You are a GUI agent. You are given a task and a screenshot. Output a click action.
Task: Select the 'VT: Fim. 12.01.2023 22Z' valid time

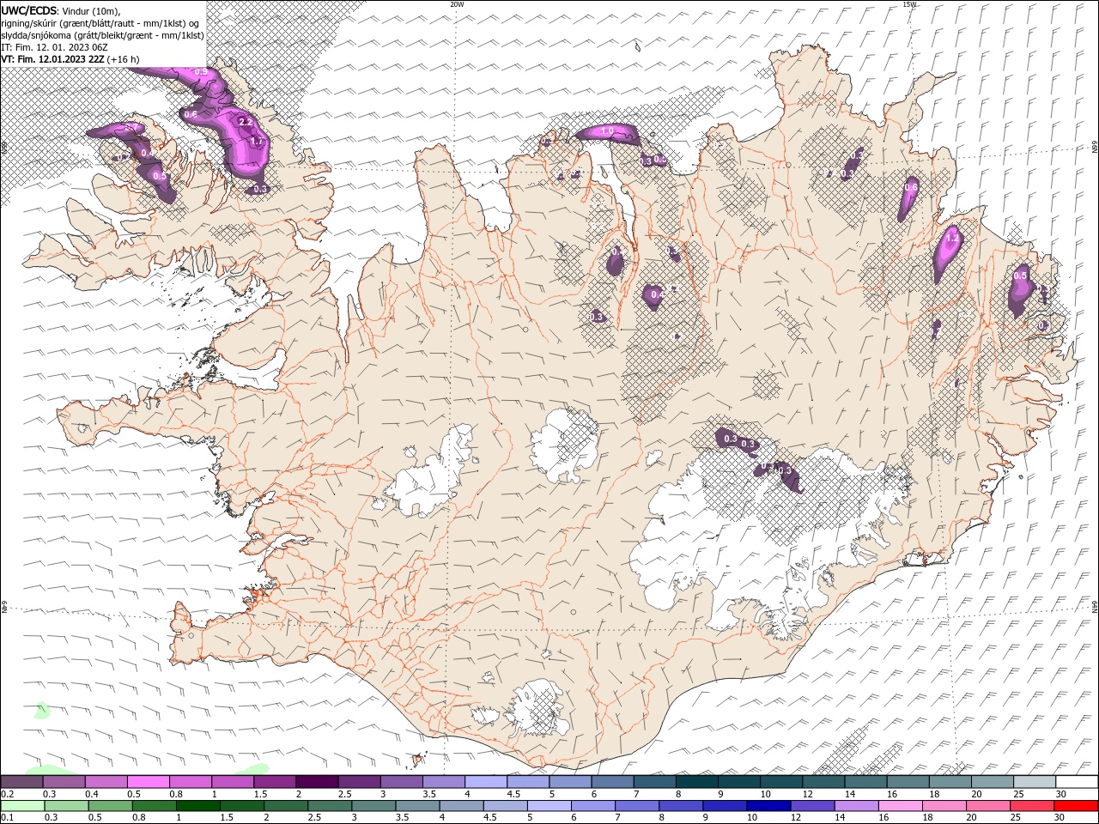click(52, 59)
